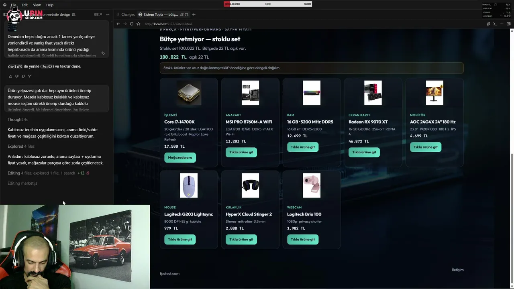Click the '100.022 TL' total price

[x=173, y=57]
